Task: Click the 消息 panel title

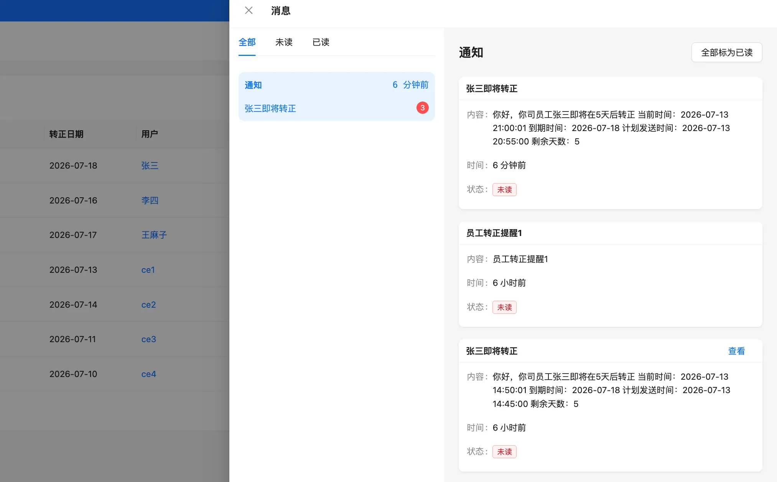Action: tap(281, 11)
